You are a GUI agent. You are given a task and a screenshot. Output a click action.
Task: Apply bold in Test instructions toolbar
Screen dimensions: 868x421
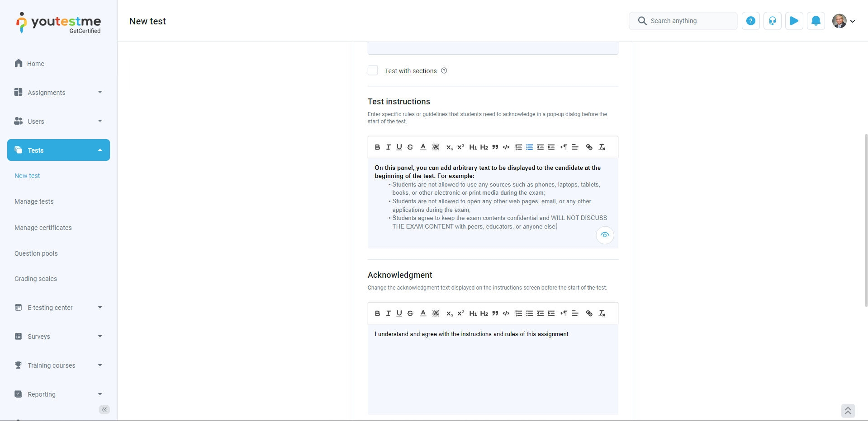(377, 147)
